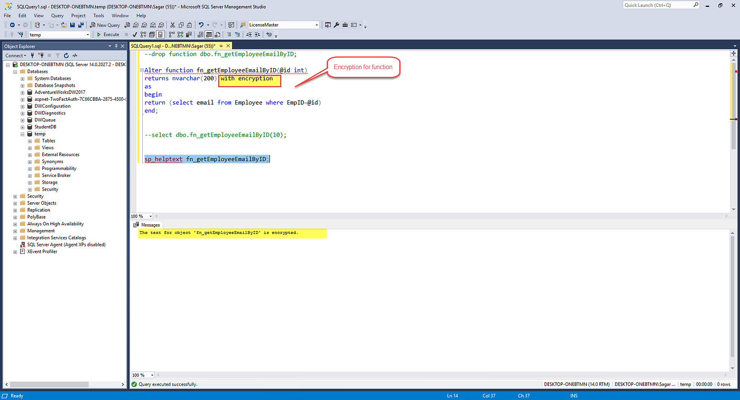Image resolution: width=740 pixels, height=400 pixels.
Task: Display the Estimated Execution Plan
Action: click(x=143, y=34)
